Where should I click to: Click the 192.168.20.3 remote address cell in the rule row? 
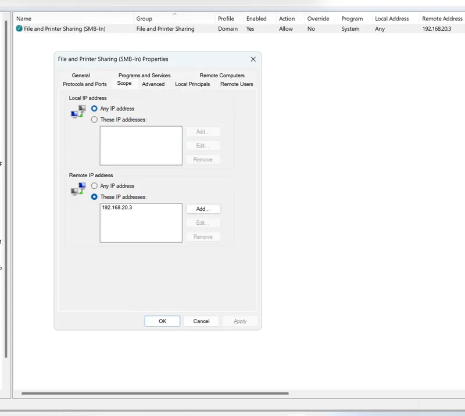(437, 29)
